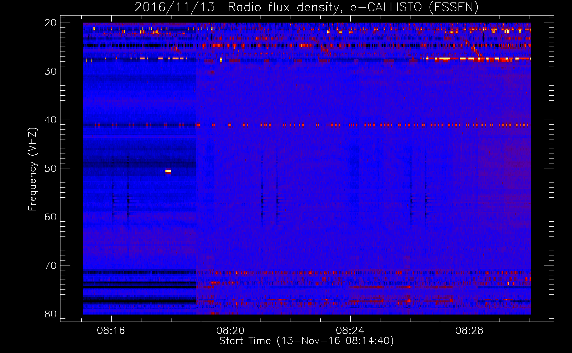Click the bright yellow-white spot near 50 MHz
This screenshot has width=572, height=353.
point(168,172)
